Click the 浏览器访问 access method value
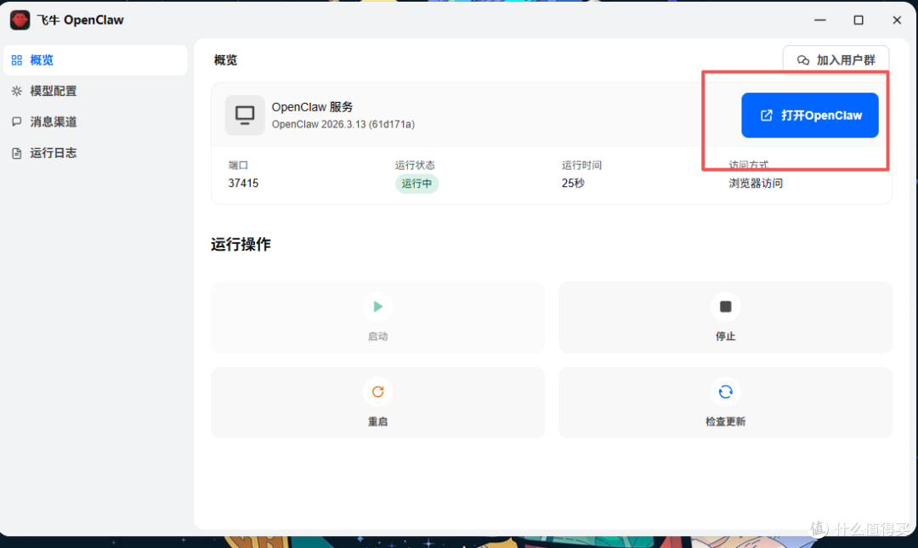 point(756,184)
